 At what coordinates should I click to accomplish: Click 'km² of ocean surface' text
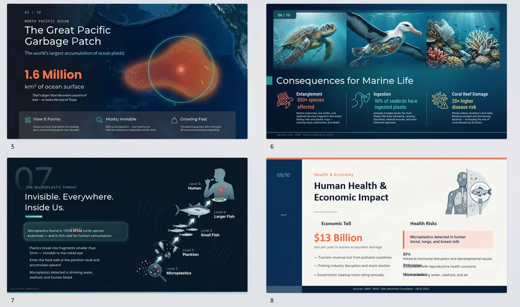[x=54, y=87]
